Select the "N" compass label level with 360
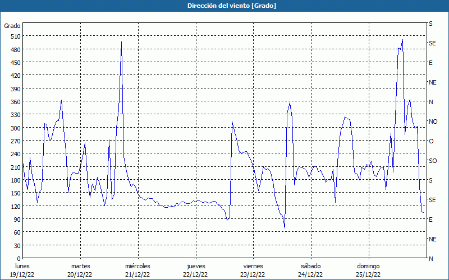449x280 pixels. pos(430,102)
